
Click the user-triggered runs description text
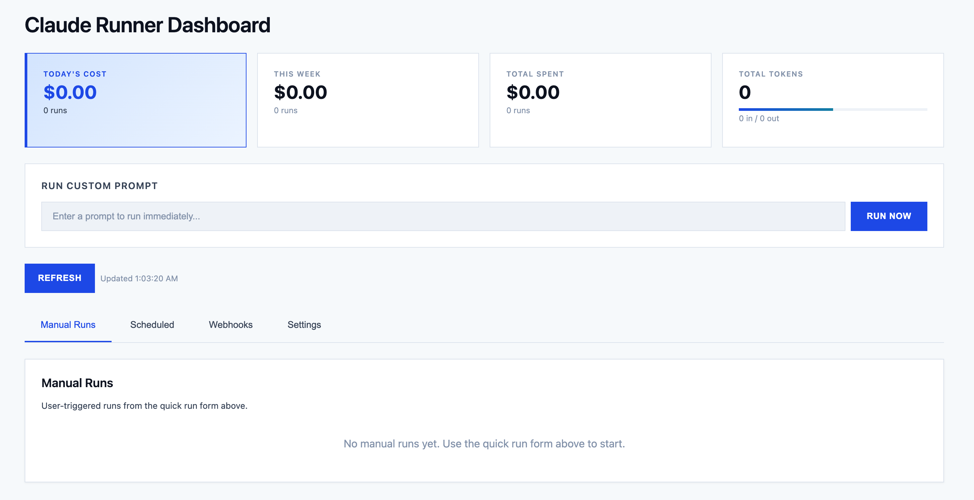pos(145,406)
